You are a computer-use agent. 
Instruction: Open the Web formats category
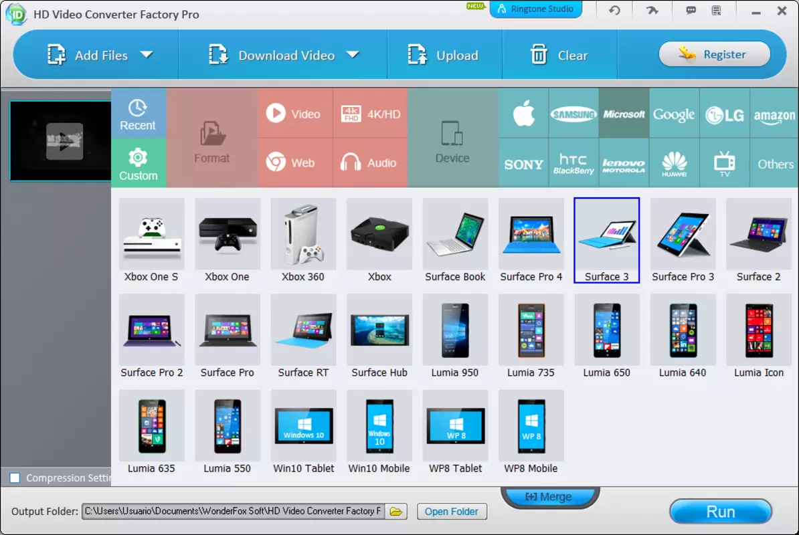tap(296, 163)
